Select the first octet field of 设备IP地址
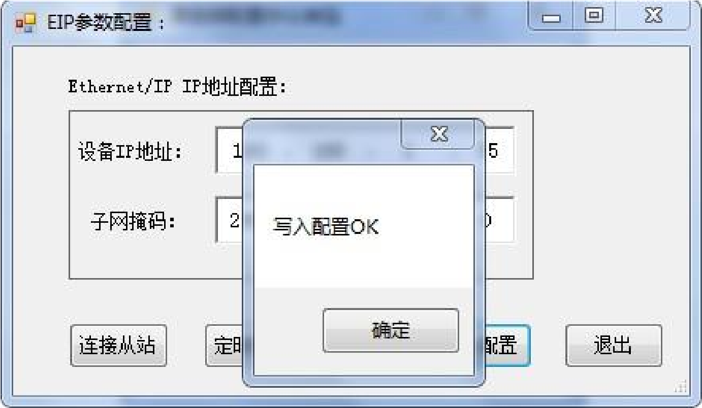 point(230,151)
